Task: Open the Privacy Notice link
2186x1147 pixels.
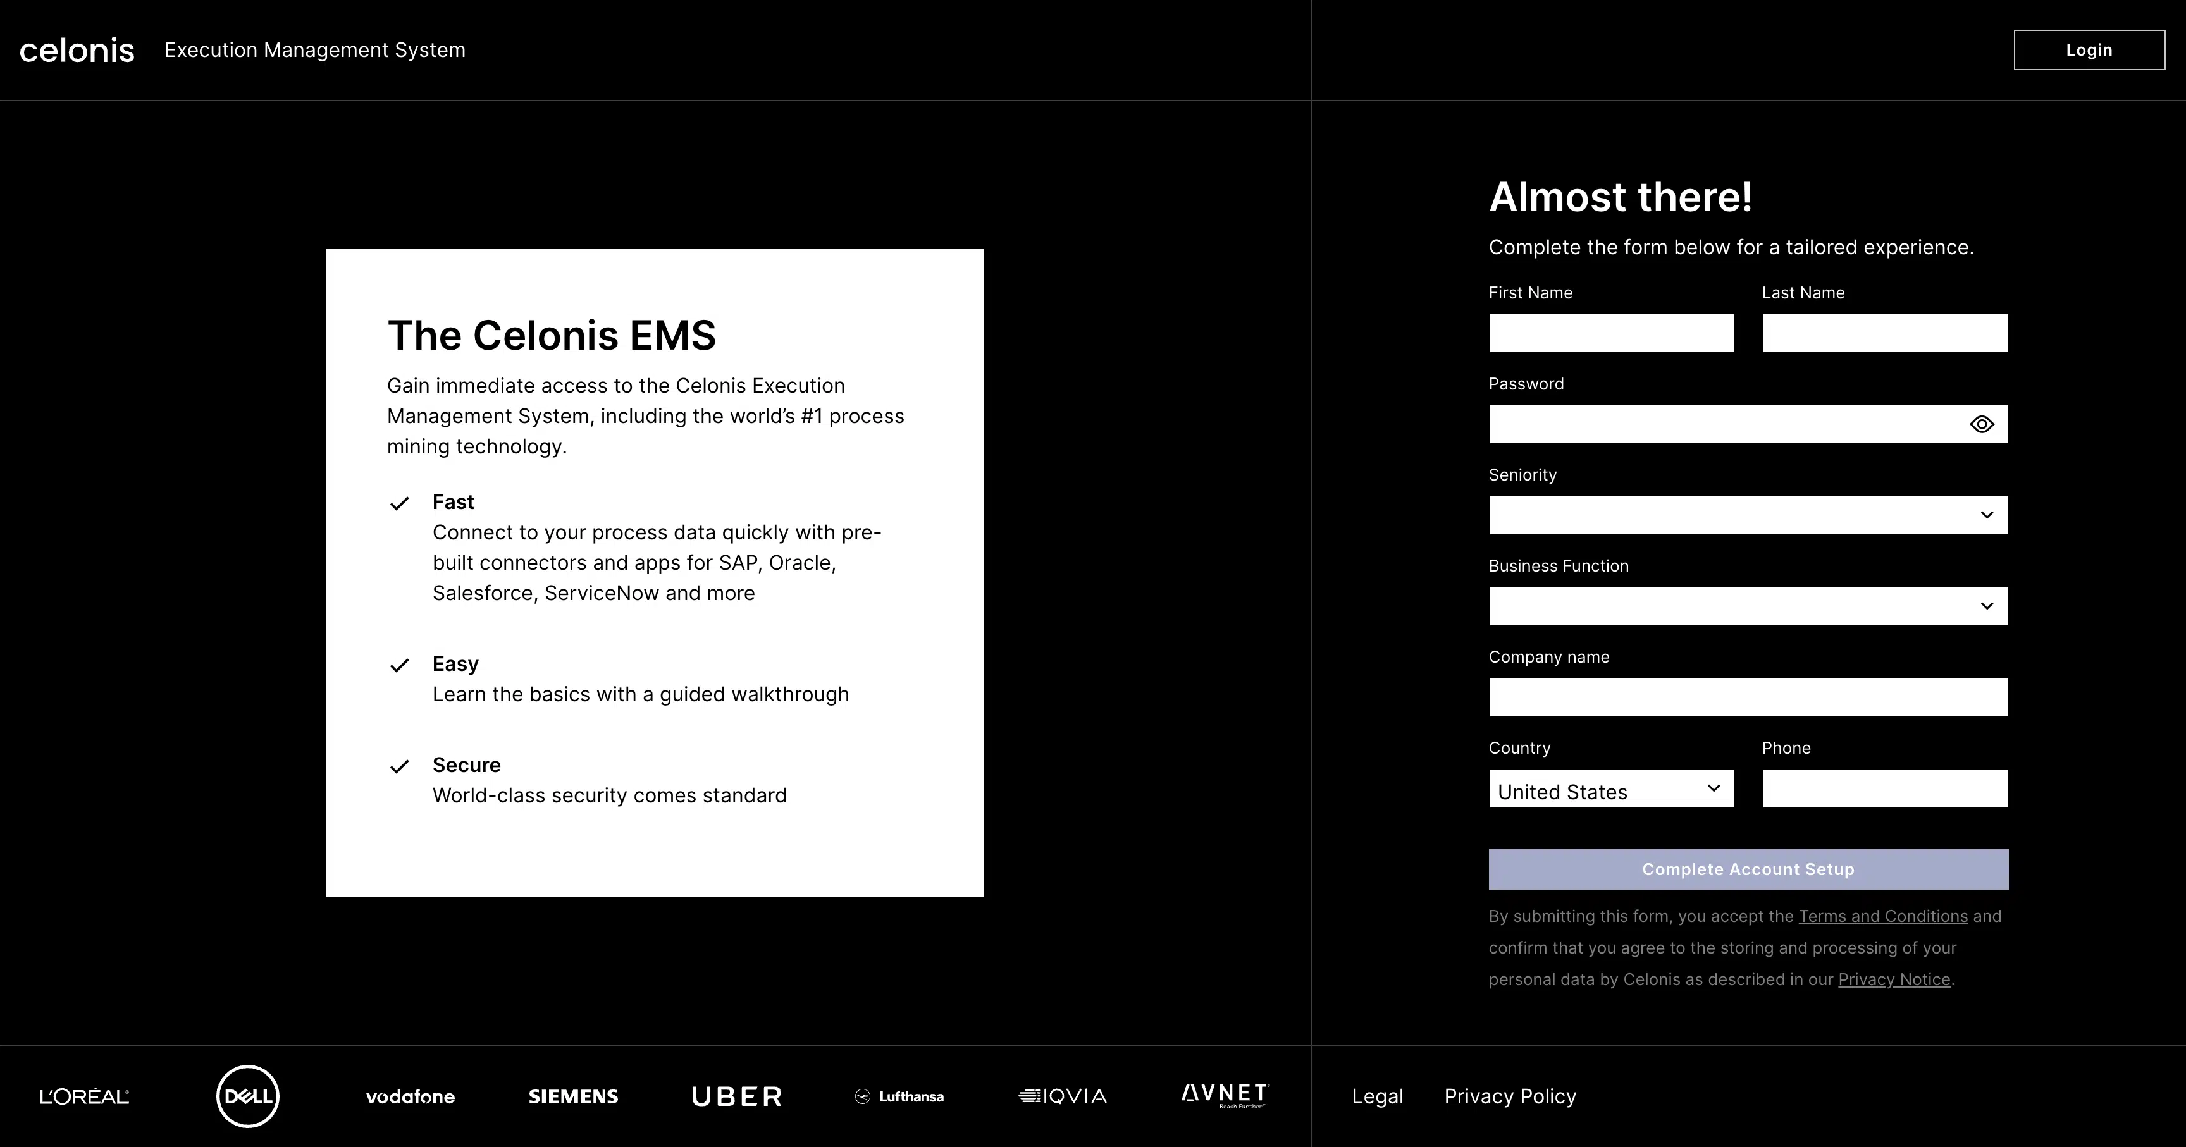Action: [x=1894, y=980]
